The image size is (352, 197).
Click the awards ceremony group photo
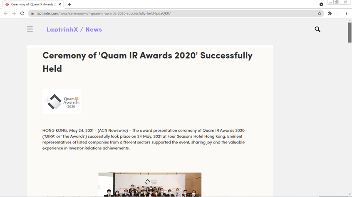(150, 185)
